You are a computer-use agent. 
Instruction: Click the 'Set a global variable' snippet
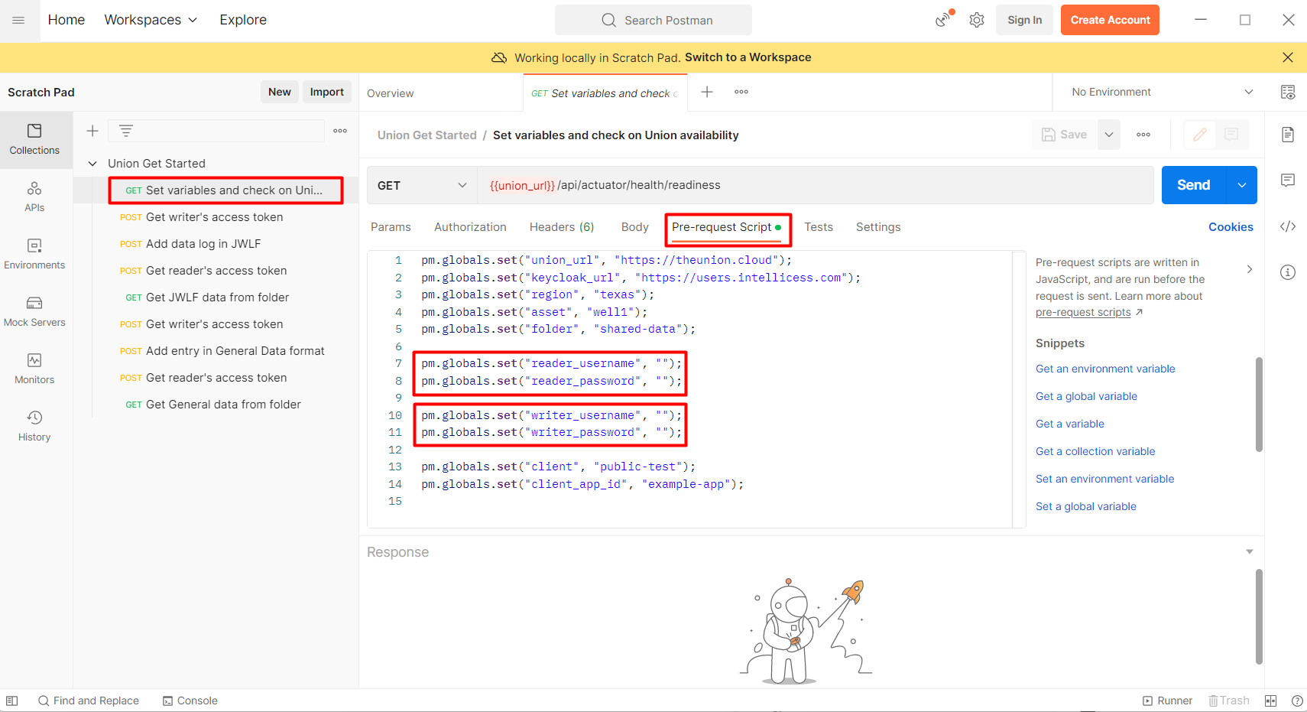(x=1085, y=506)
